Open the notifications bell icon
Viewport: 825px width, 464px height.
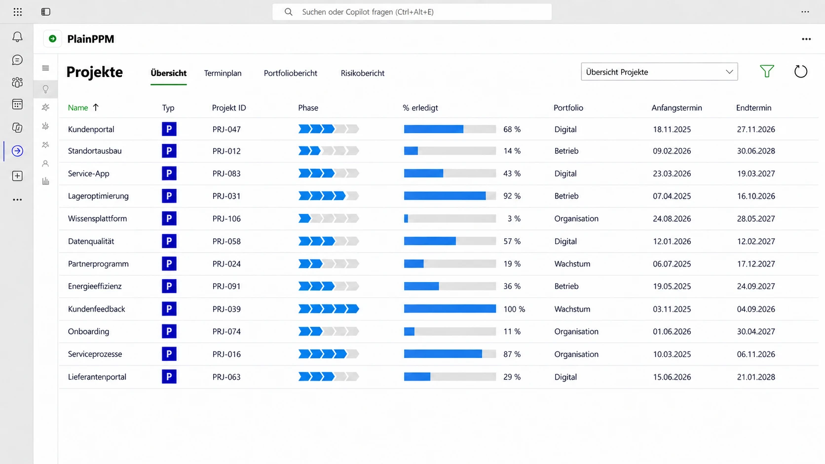[x=17, y=37]
